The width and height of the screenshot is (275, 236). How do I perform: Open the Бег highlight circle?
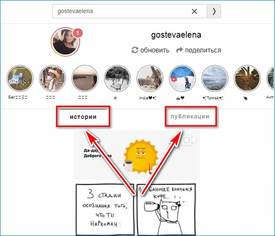click(x=20, y=78)
